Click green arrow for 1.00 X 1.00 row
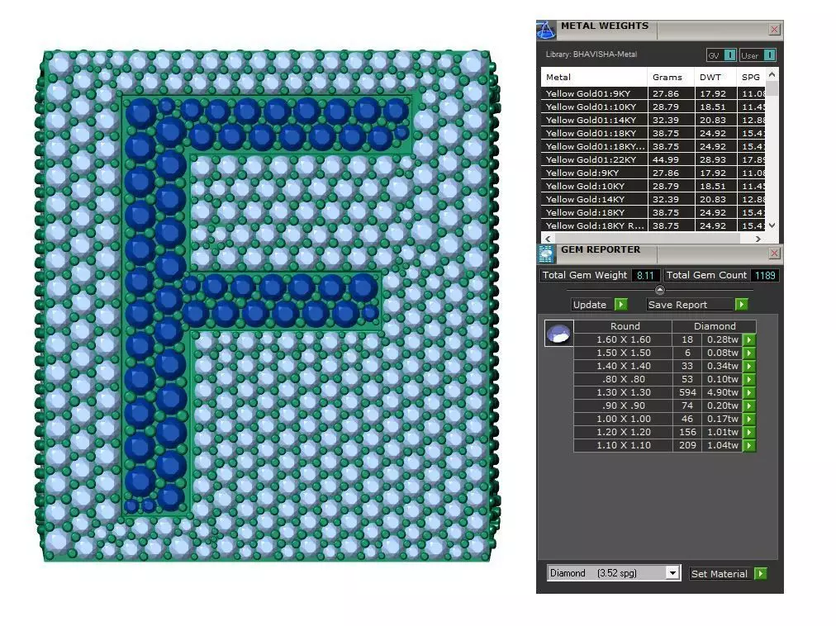 [749, 419]
